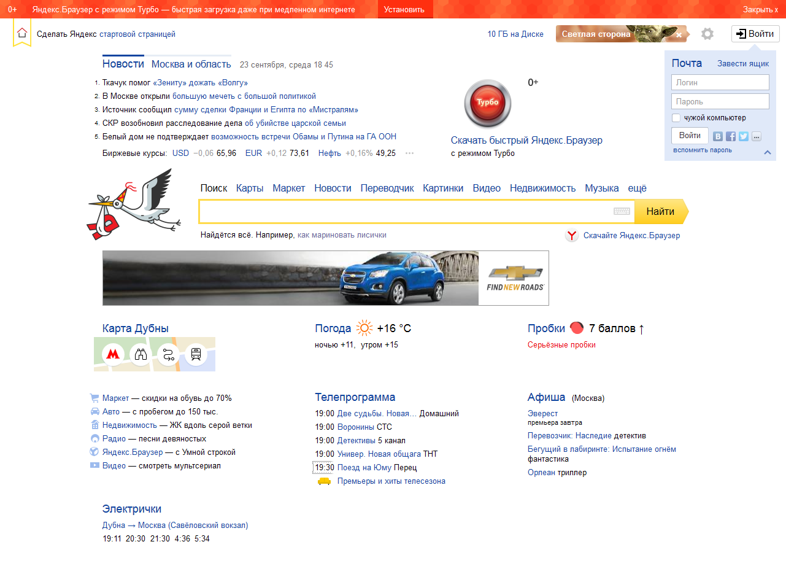
Task: Click the вспомнить пароль link
Action: pos(703,150)
